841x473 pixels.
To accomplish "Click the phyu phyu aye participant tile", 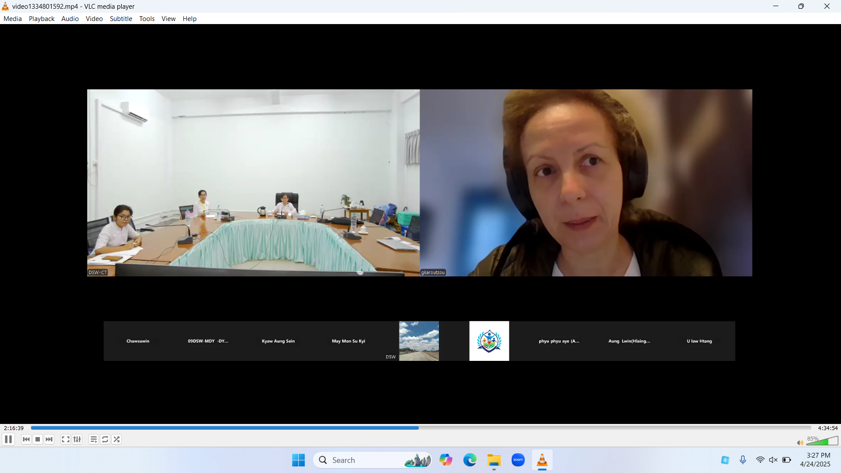I will [x=559, y=341].
